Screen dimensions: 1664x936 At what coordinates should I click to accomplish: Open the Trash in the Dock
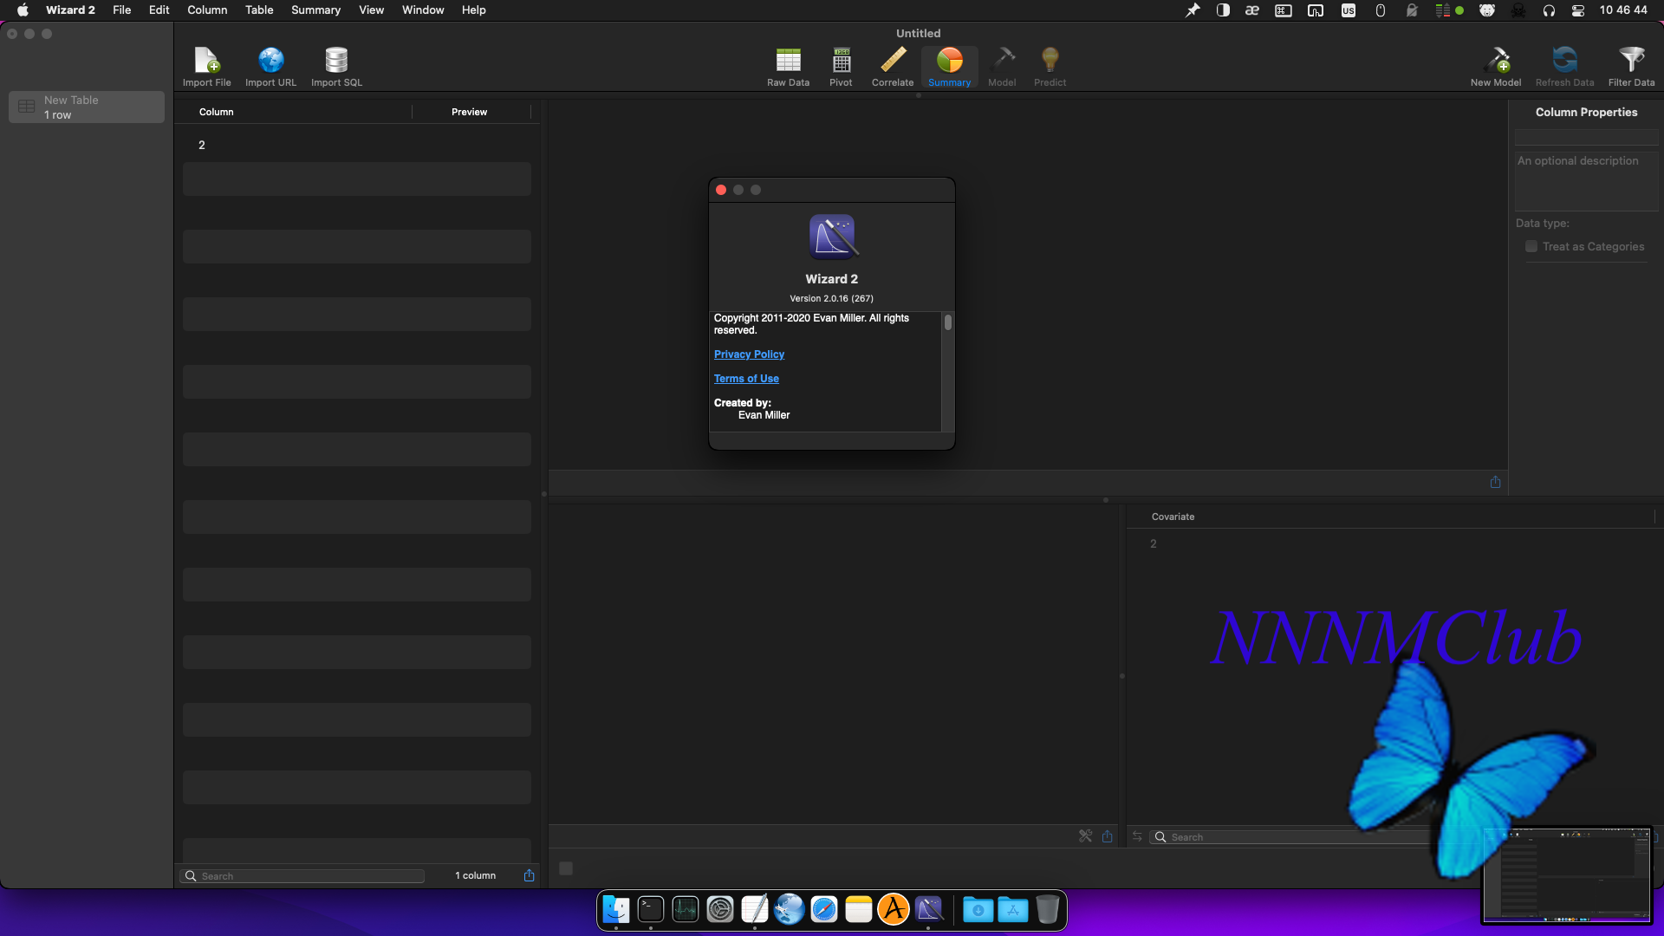1048,909
